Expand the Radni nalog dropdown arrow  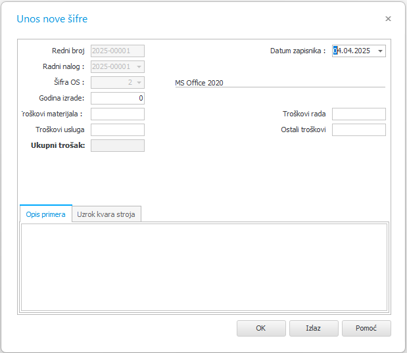[139, 66]
